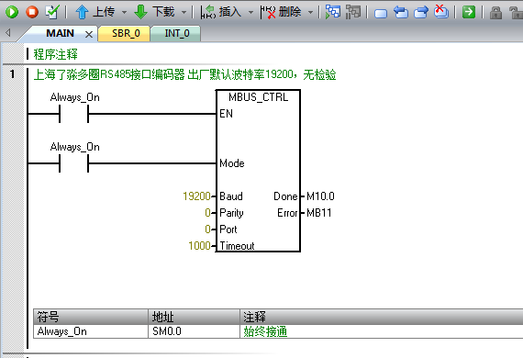Close the MAIN tab
The height and width of the screenshot is (358, 523).
tap(89, 34)
